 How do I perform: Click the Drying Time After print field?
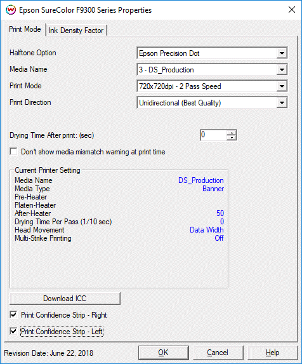click(x=213, y=135)
